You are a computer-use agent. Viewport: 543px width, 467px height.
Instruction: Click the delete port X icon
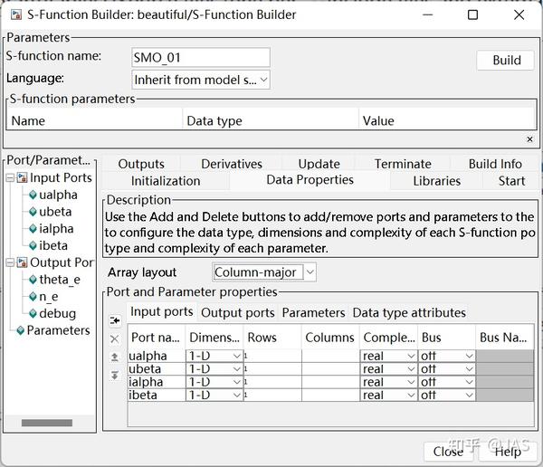coord(114,338)
